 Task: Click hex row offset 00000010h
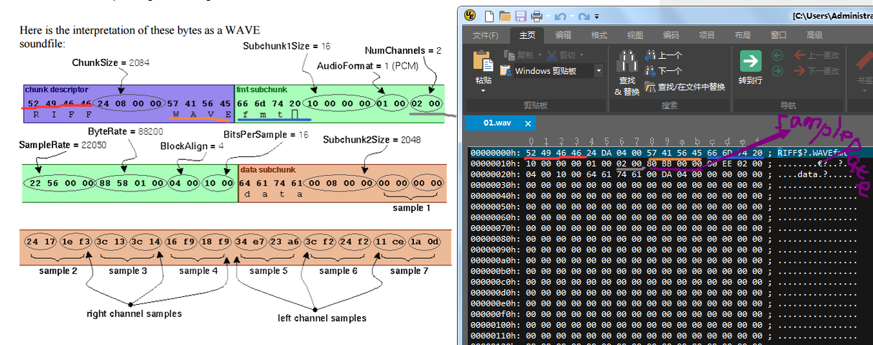point(494,163)
